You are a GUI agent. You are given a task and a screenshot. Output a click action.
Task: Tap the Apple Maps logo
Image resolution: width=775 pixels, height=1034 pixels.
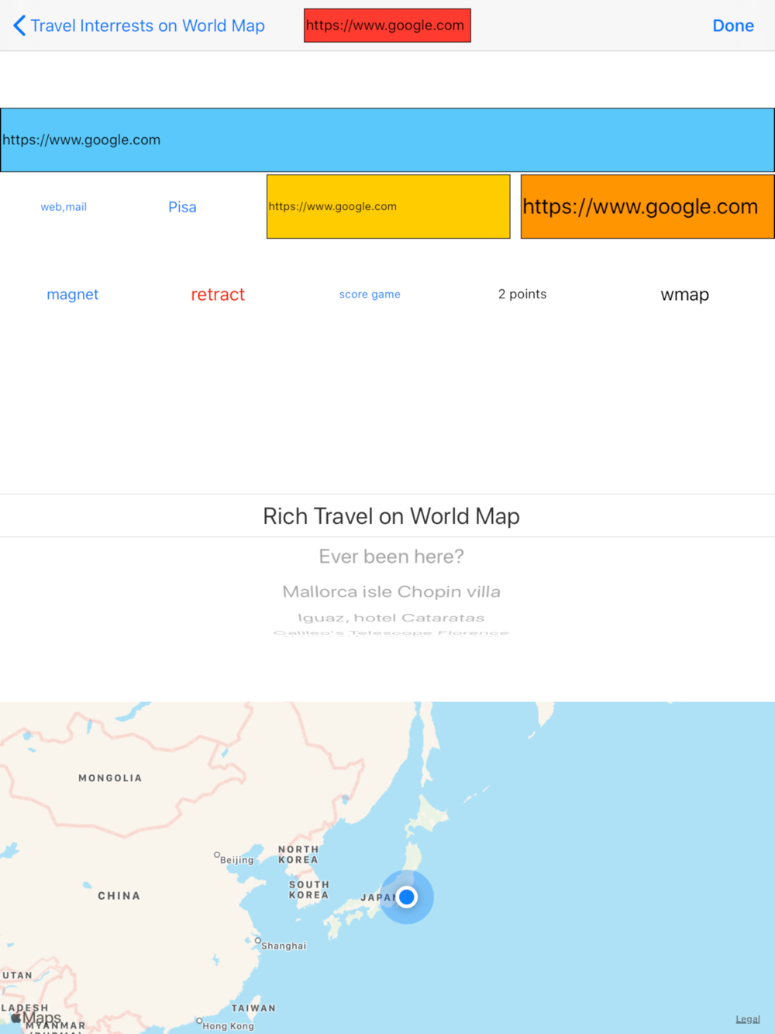[x=36, y=1017]
